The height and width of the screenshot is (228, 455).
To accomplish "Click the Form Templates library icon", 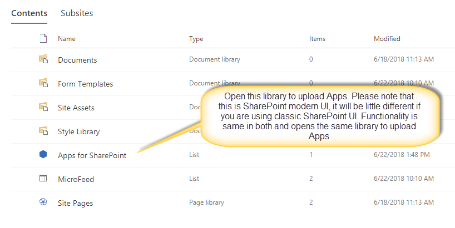I will point(43,83).
